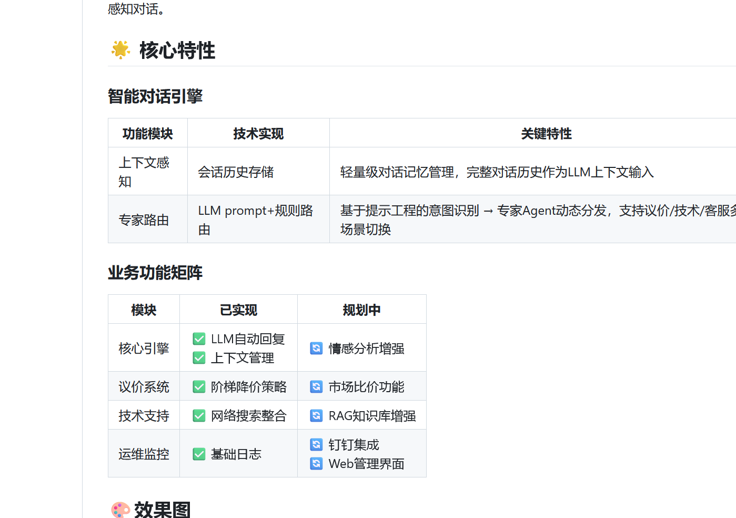Click the green checkmark beside 上下文管理
The image size is (736, 518).
click(x=199, y=358)
